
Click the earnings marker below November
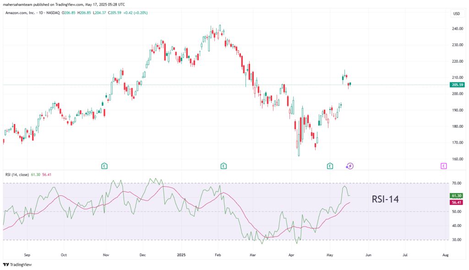(x=104, y=166)
